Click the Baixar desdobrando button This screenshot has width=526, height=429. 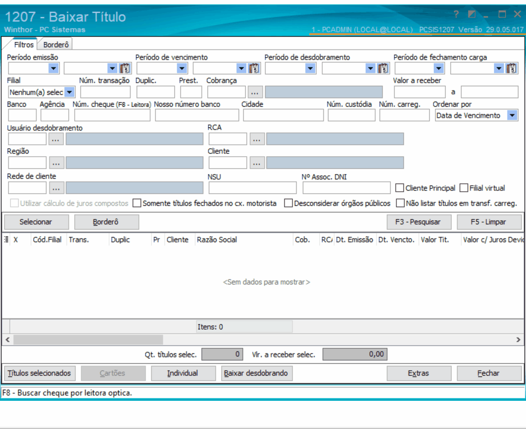(x=257, y=373)
